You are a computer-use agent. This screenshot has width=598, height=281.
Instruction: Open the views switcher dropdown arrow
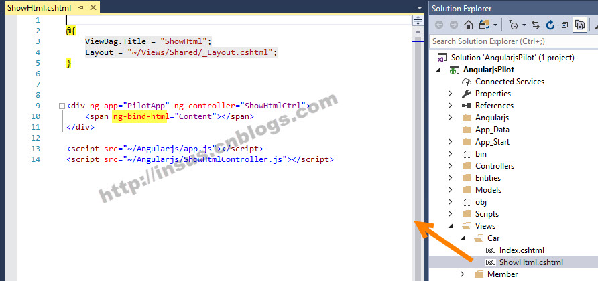(x=495, y=25)
